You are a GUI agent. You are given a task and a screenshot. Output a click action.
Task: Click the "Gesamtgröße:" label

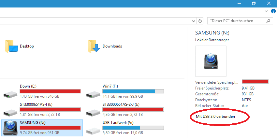(207, 94)
